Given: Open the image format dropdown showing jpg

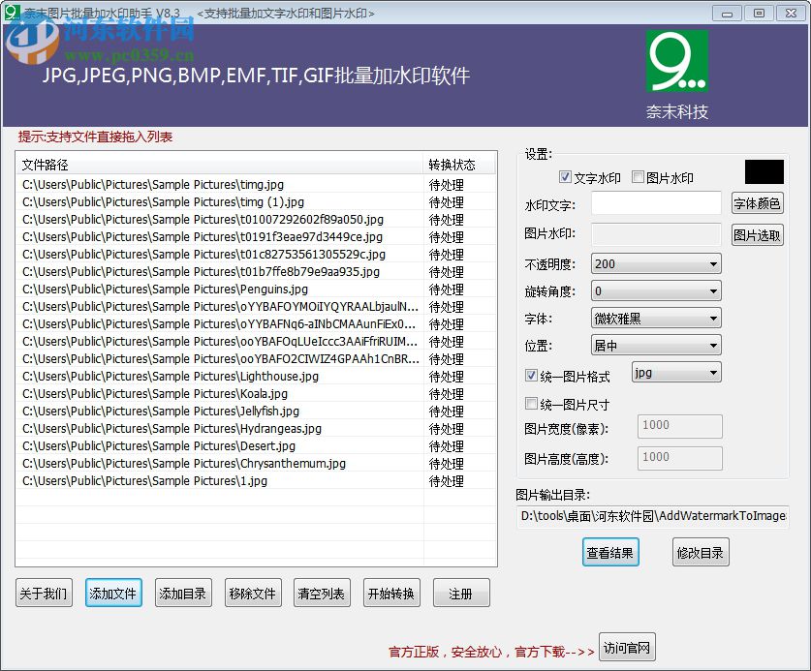Looking at the screenshot, I should click(677, 372).
